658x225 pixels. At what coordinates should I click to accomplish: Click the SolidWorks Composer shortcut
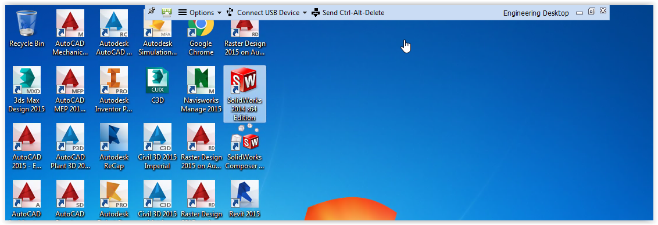[x=245, y=147]
